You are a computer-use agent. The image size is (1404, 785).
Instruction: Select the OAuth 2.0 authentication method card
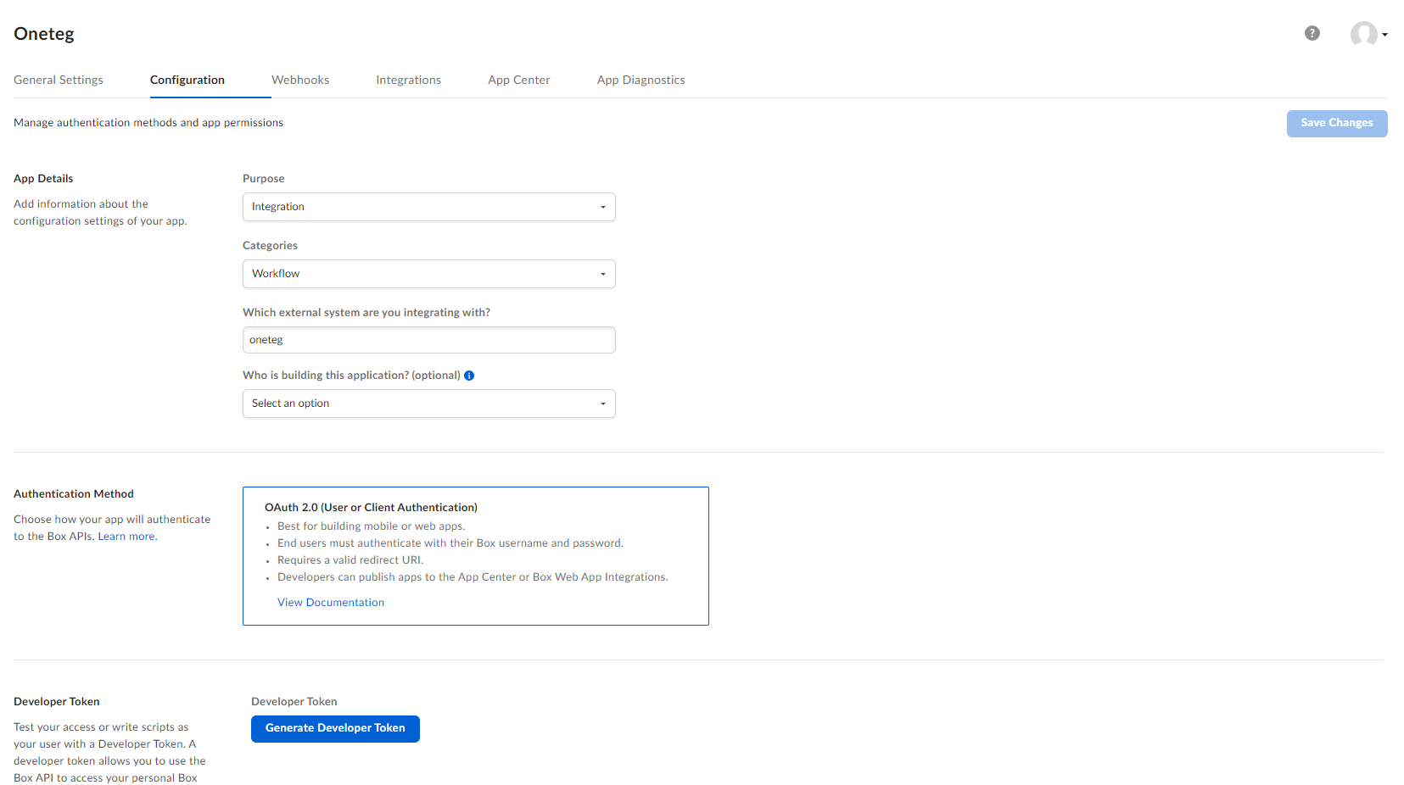point(475,555)
